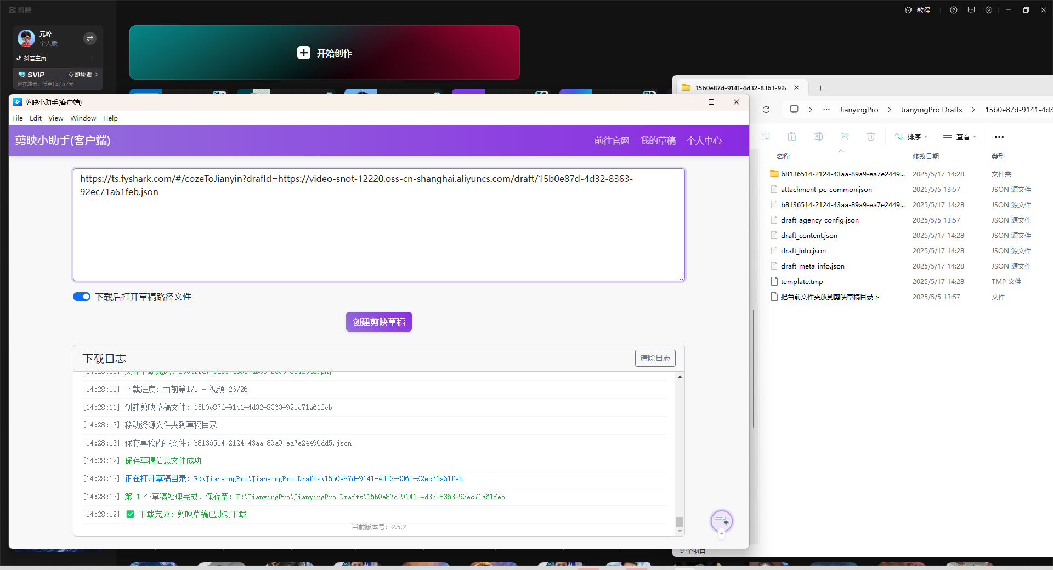This screenshot has height=570, width=1053.
Task: Click the 教程 tutorial icon in JianYing
Action: pyautogui.click(x=908, y=10)
